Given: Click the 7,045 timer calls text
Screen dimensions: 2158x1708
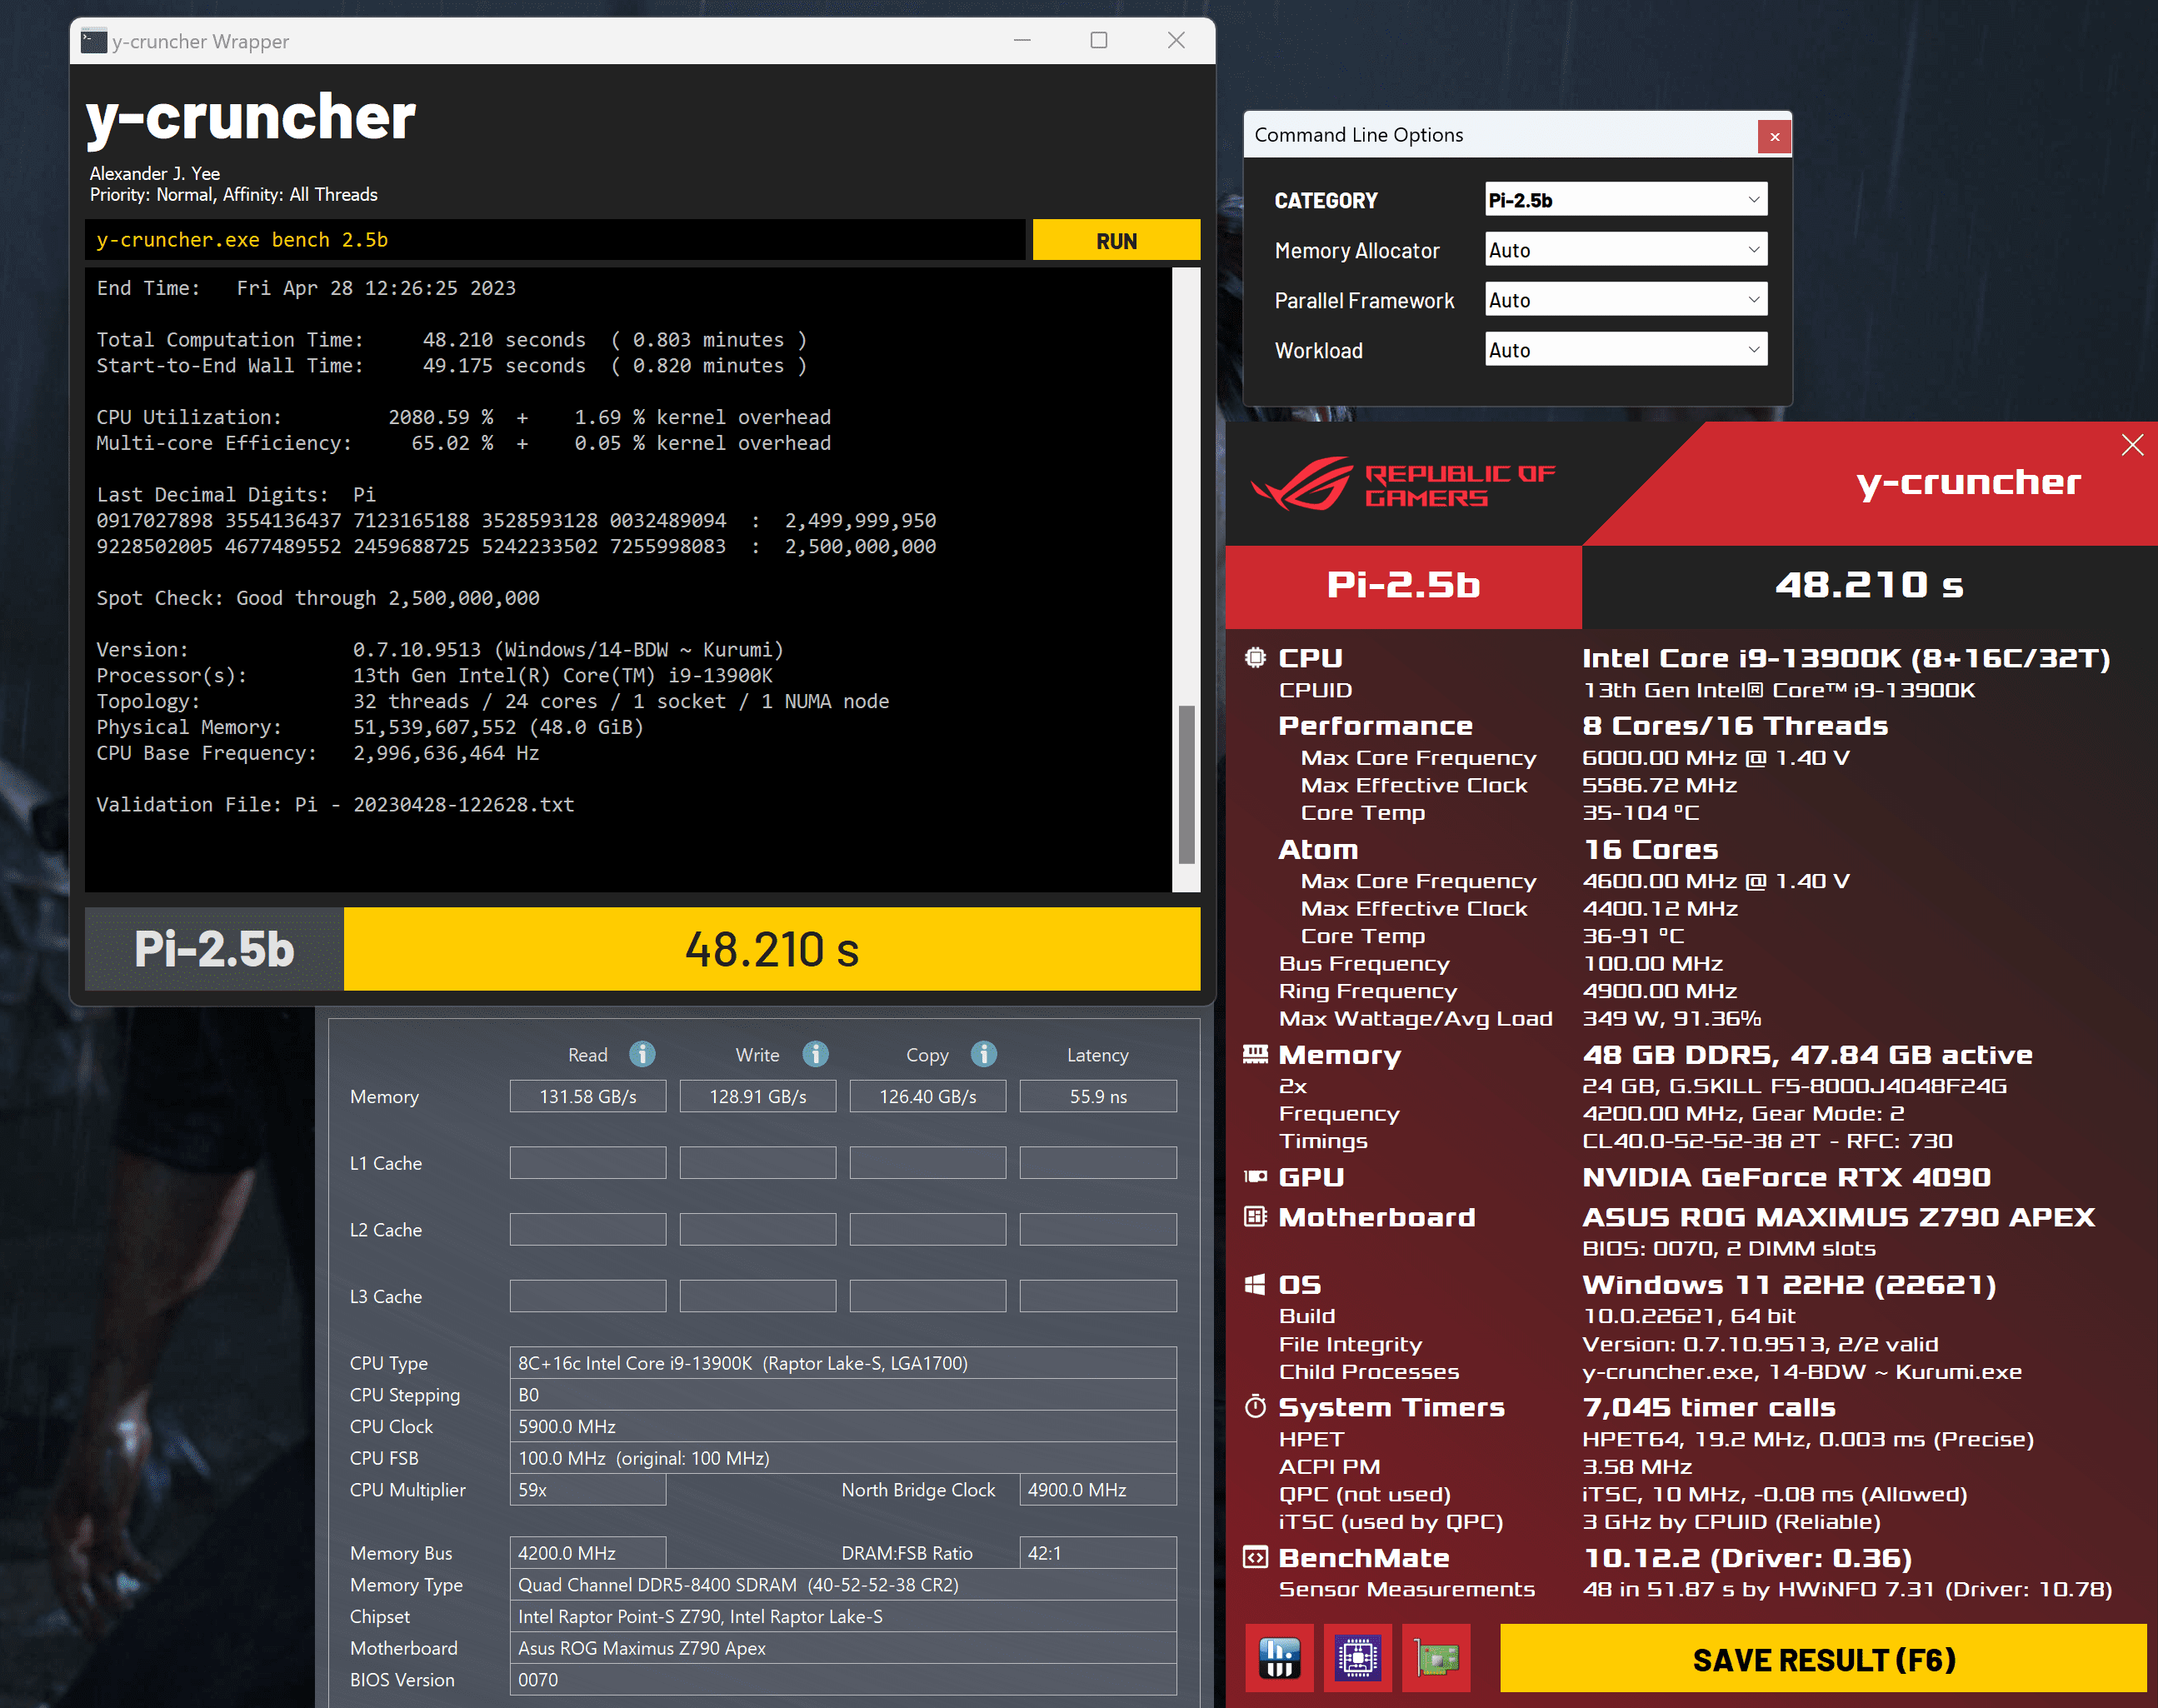Looking at the screenshot, I should point(1709,1407).
